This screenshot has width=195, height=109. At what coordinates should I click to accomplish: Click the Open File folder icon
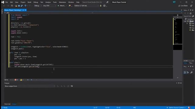point(16,6)
